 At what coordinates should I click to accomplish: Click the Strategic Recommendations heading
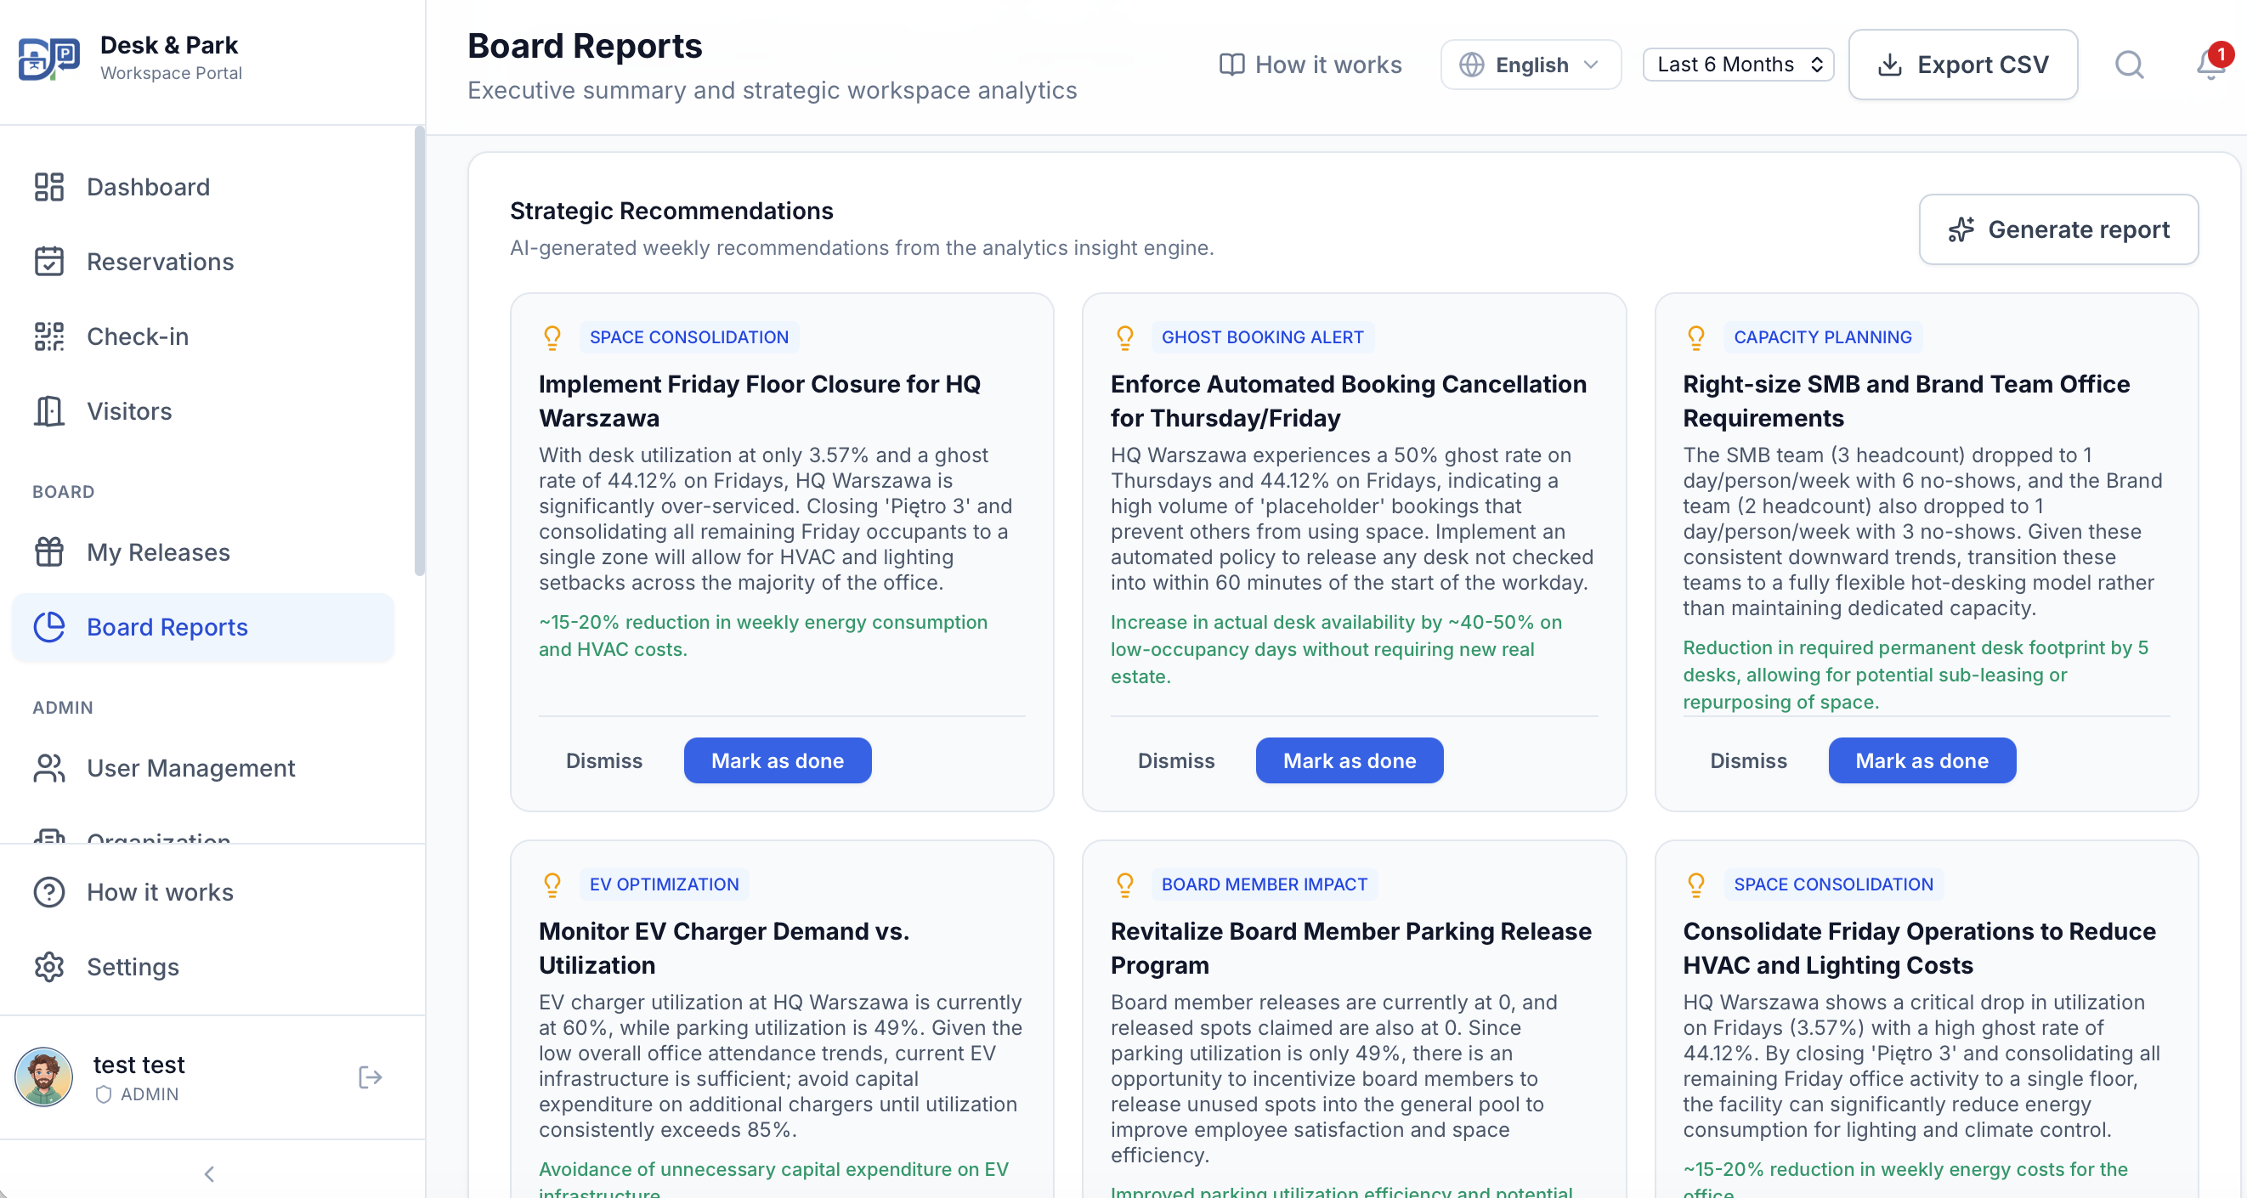pos(671,211)
